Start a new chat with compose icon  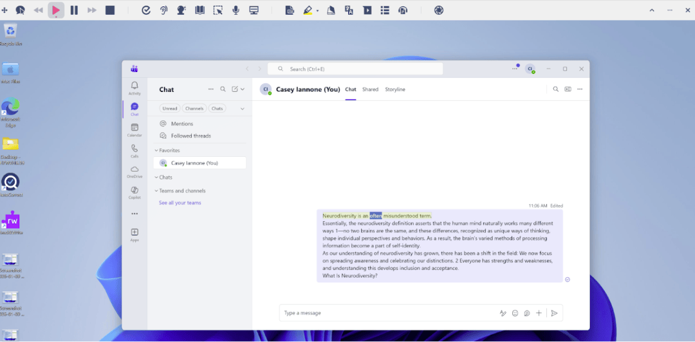pyautogui.click(x=235, y=89)
